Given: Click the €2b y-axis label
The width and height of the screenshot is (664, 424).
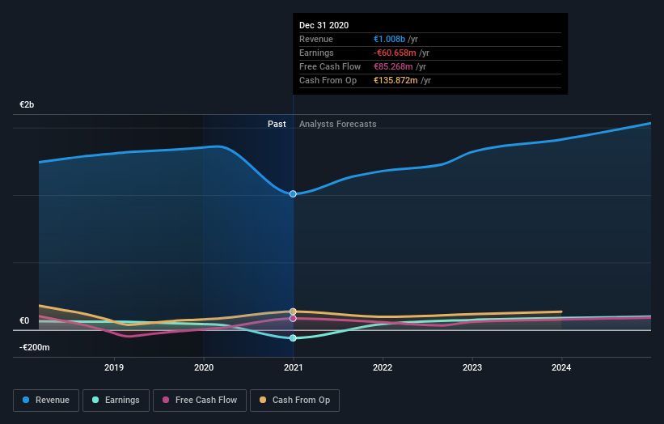Looking at the screenshot, I should [x=27, y=104].
